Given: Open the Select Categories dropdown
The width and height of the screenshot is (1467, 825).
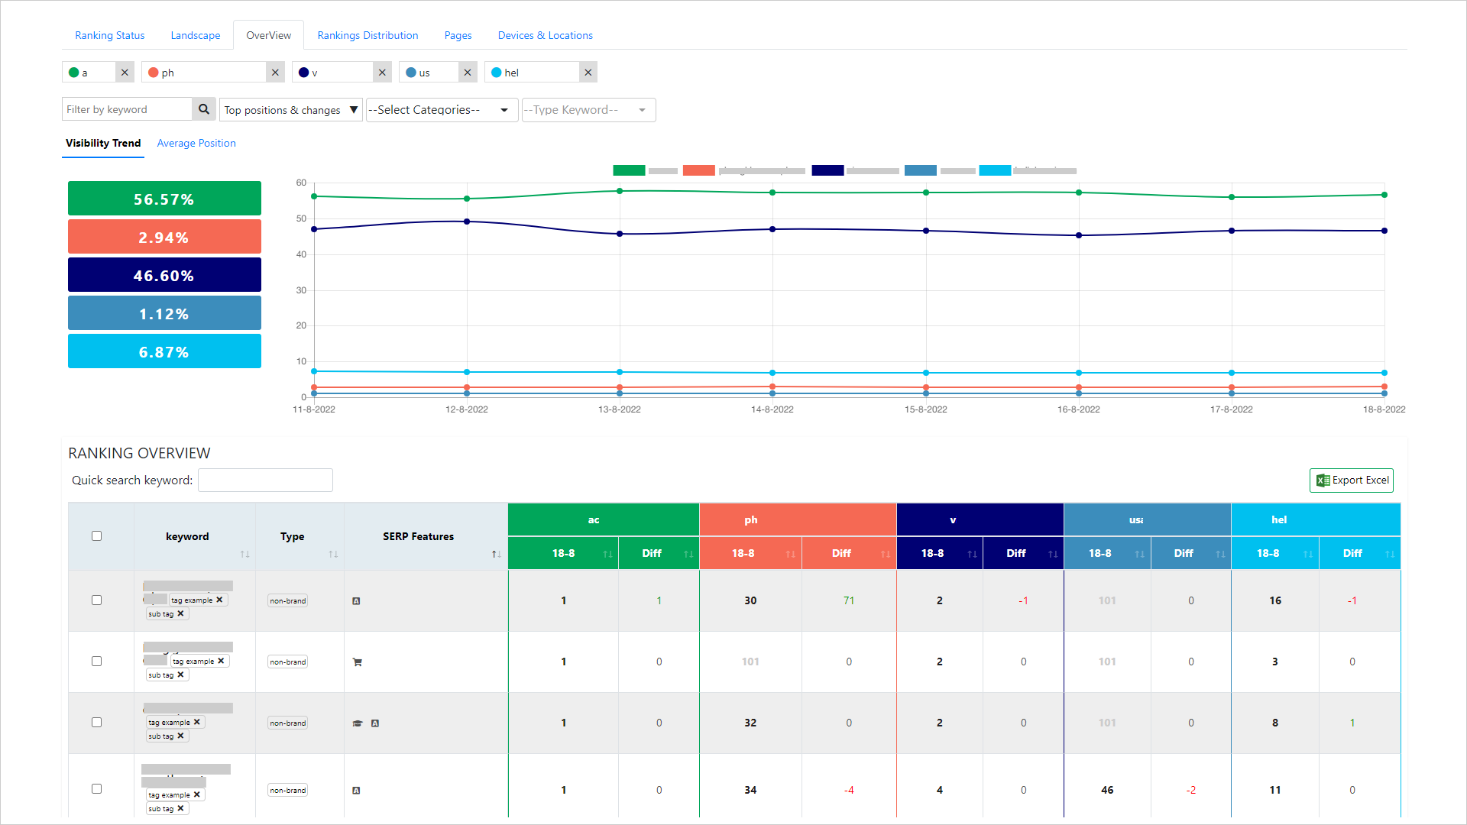Looking at the screenshot, I should 441,110.
